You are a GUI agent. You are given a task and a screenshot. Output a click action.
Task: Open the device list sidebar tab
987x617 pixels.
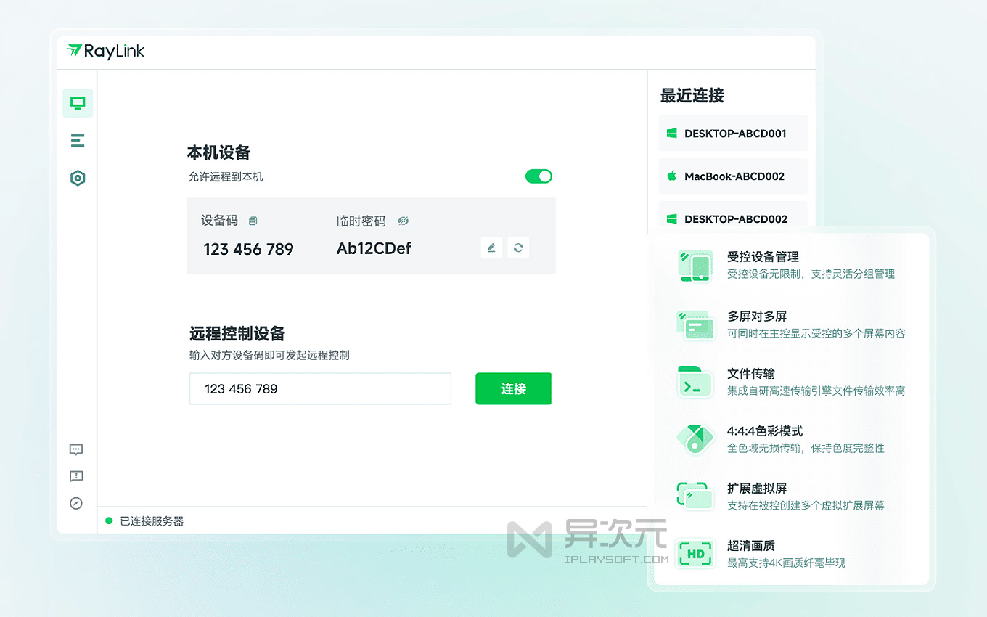click(77, 140)
